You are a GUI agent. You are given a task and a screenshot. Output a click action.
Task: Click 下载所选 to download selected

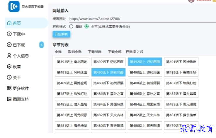point(95,52)
